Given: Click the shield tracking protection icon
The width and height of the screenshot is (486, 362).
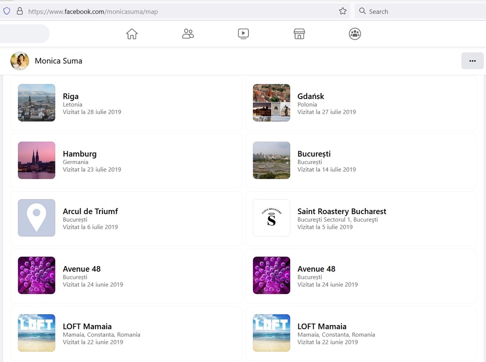Looking at the screenshot, I should click(7, 11).
